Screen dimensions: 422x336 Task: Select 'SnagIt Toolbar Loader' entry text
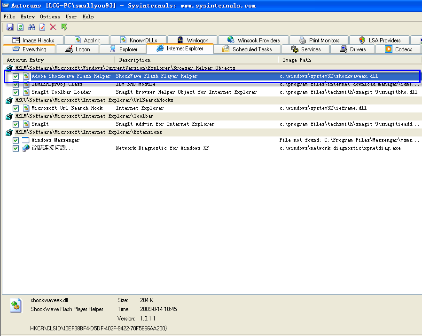61,92
